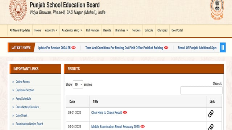232x130 pixels.
Task: Open Duplicate Section important link
Action: (x=25, y=90)
